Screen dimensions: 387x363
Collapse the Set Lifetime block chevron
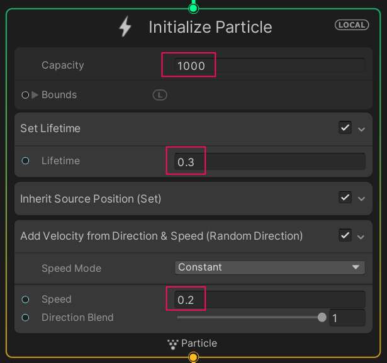point(361,129)
